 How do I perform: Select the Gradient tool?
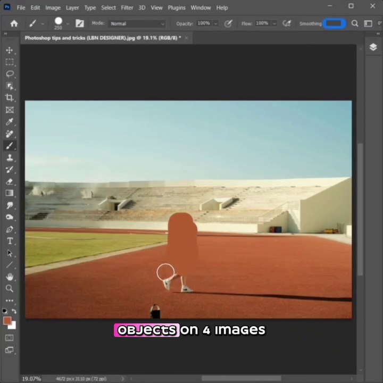9,193
